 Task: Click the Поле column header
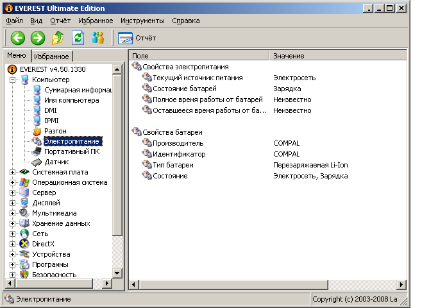coord(199,56)
